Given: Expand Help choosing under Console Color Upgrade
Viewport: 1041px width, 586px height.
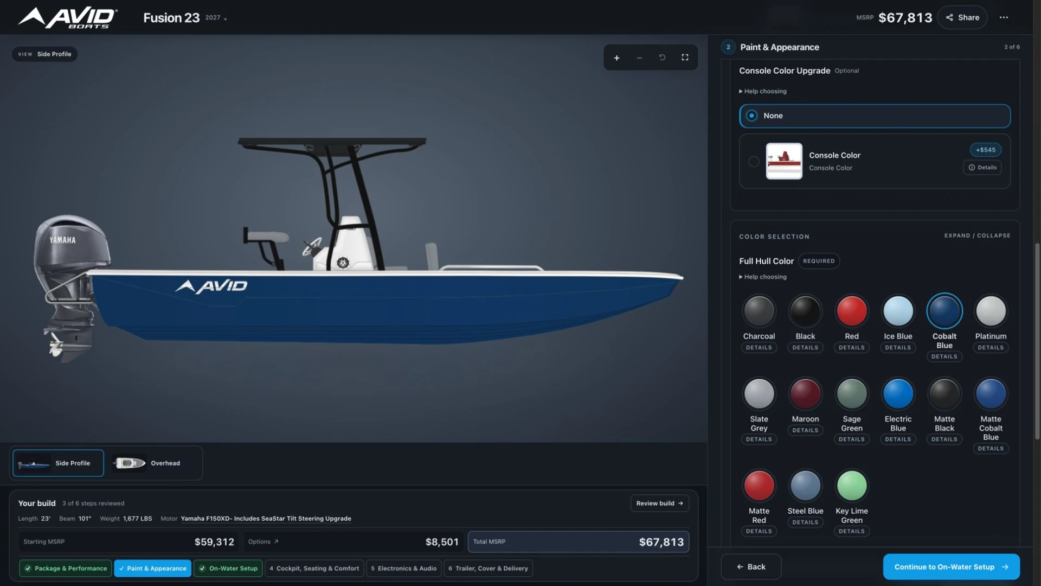Looking at the screenshot, I should tap(762, 91).
